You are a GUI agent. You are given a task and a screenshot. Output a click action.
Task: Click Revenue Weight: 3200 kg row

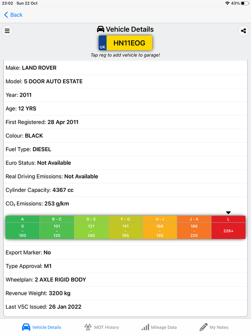point(125,293)
